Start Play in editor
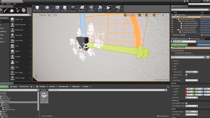The height and width of the screenshot is (118, 210). [x=109, y=9]
